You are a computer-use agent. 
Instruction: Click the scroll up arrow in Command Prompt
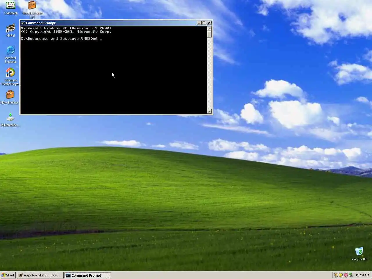(x=209, y=28)
